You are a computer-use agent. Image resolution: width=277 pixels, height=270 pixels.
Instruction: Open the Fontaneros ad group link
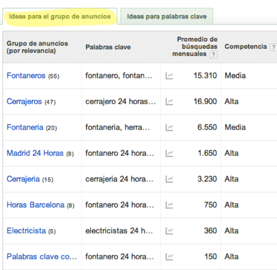point(26,76)
